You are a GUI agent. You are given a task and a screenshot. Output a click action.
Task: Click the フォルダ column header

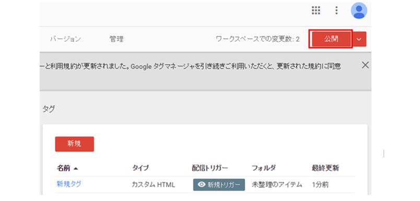264,168
